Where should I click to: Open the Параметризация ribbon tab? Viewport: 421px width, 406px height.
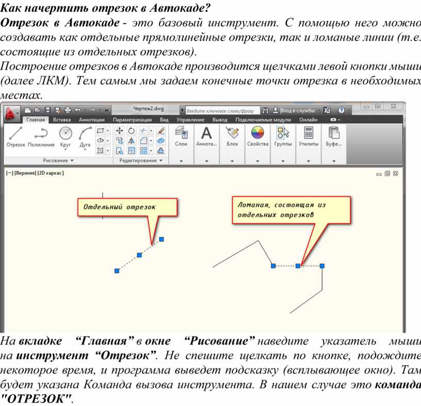click(132, 120)
